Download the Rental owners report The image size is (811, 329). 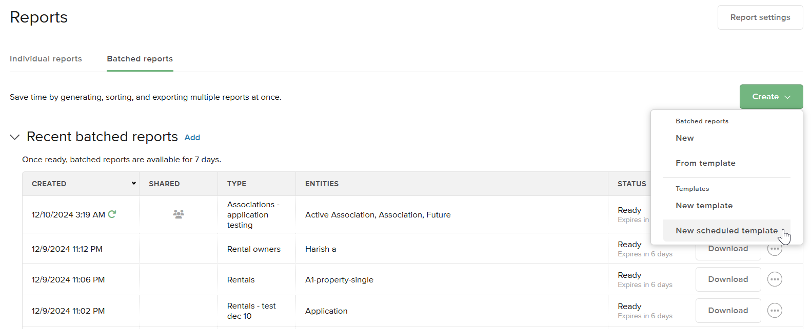728,250
